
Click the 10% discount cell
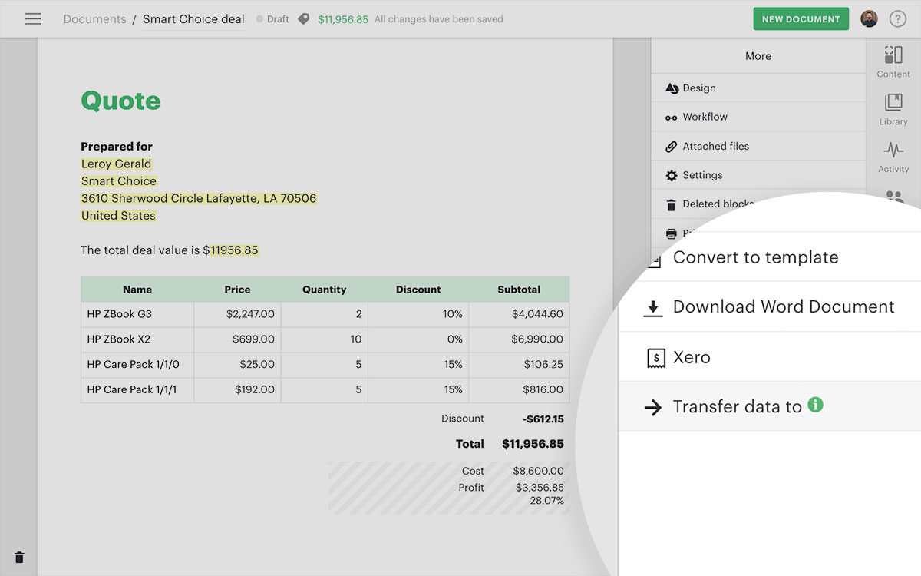tap(418, 314)
